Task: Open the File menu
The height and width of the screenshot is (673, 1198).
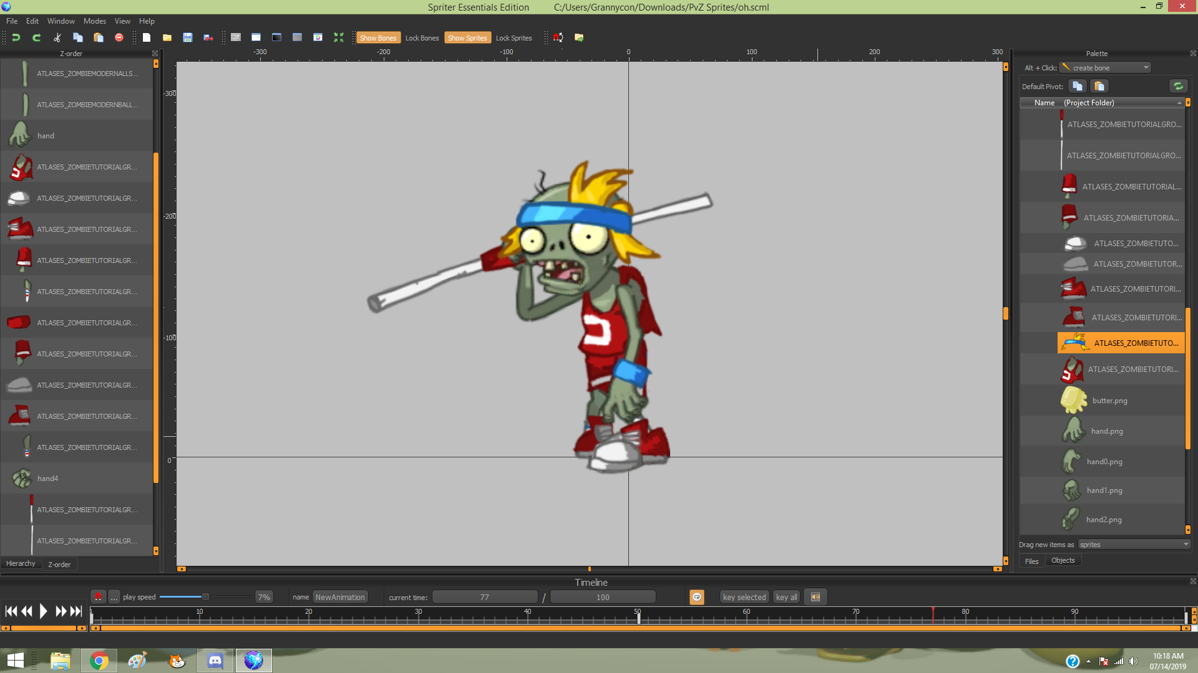Action: pos(12,21)
